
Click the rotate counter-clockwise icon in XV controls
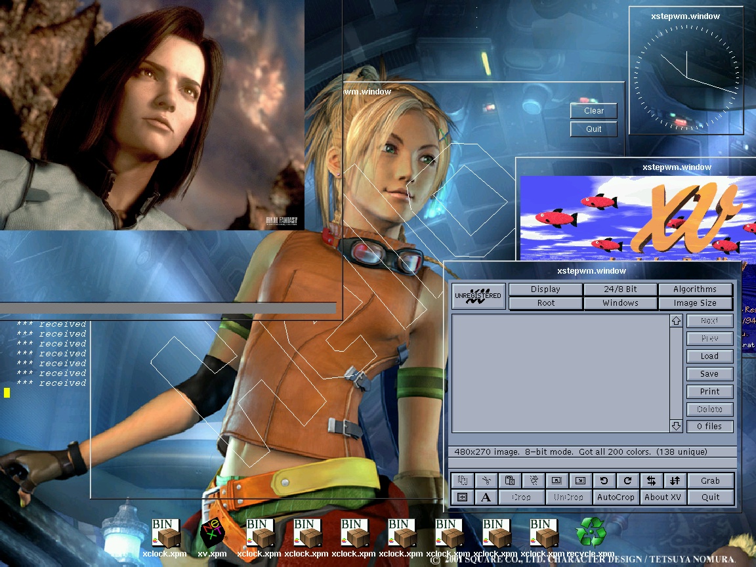coord(604,480)
